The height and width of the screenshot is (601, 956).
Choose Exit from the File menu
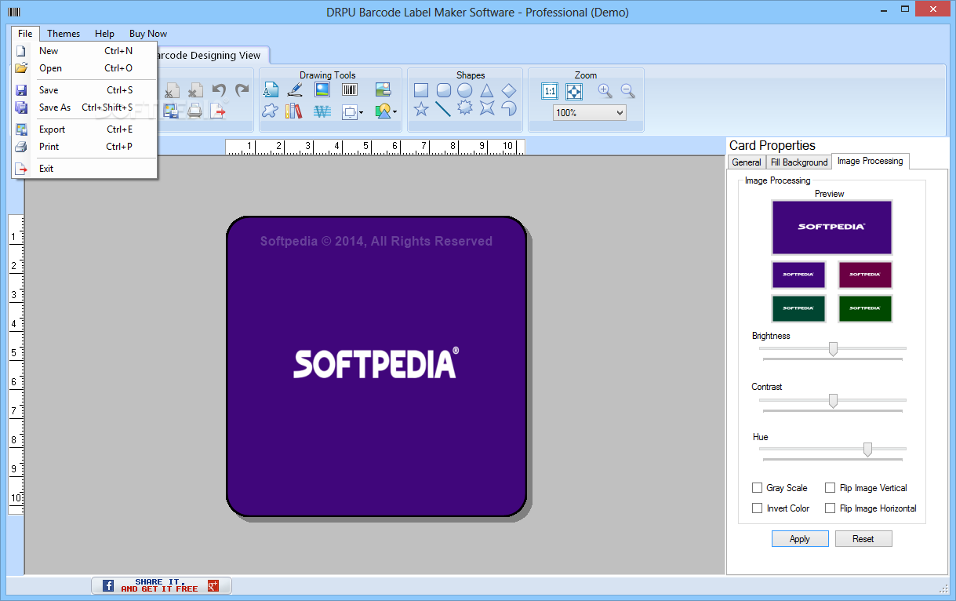coord(85,169)
